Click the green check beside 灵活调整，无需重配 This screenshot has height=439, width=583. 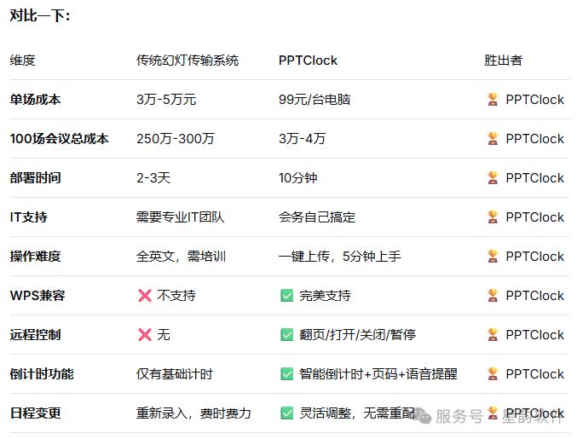point(286,413)
